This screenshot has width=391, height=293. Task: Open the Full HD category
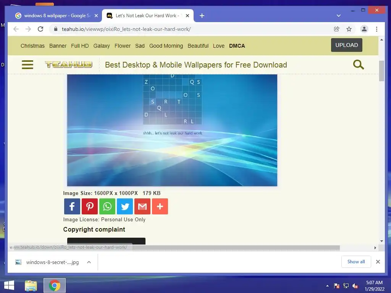[80, 46]
